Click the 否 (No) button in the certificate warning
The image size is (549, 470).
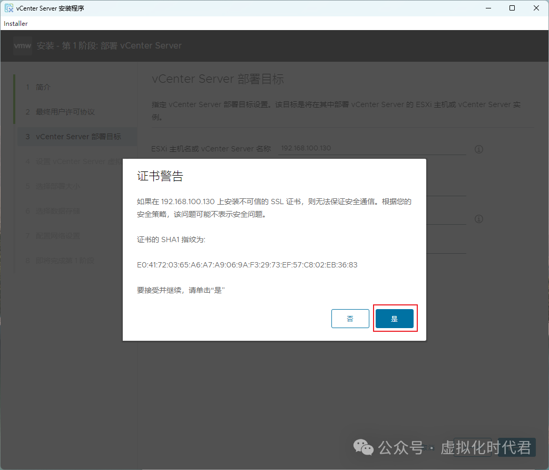[x=350, y=319]
